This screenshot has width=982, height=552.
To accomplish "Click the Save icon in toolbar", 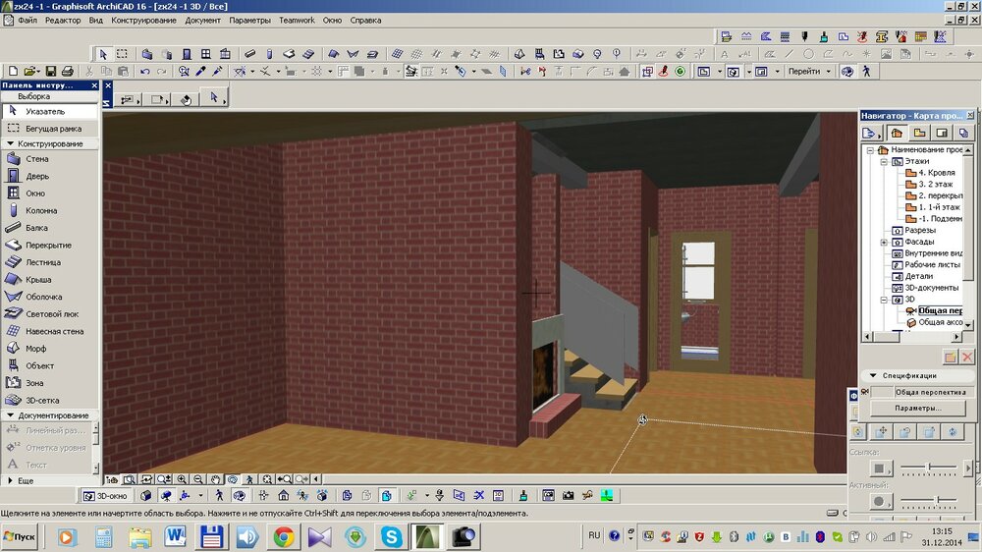I will (x=49, y=72).
